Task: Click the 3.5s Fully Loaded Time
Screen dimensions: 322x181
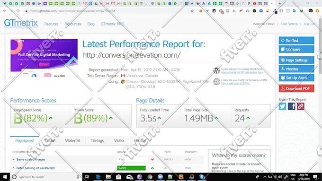Action: (x=148, y=118)
